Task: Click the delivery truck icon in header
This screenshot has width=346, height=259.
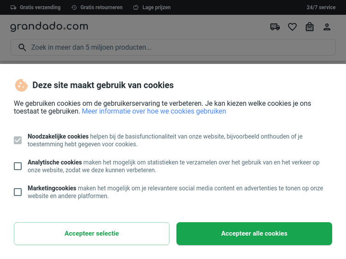Action: [275, 27]
